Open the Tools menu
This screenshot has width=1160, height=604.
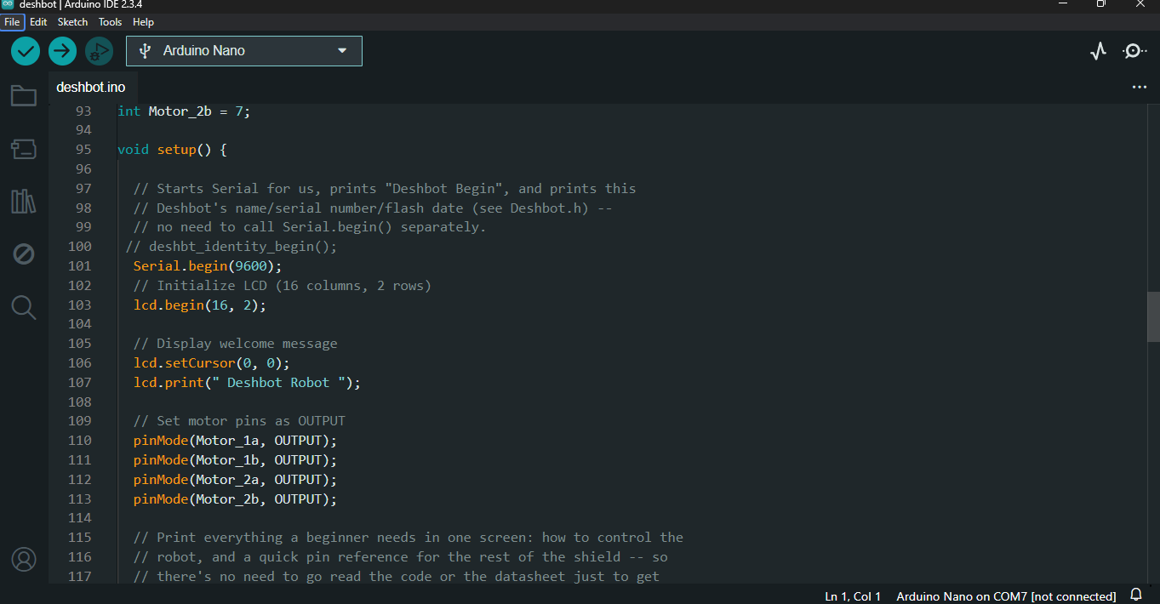pyautogui.click(x=110, y=22)
